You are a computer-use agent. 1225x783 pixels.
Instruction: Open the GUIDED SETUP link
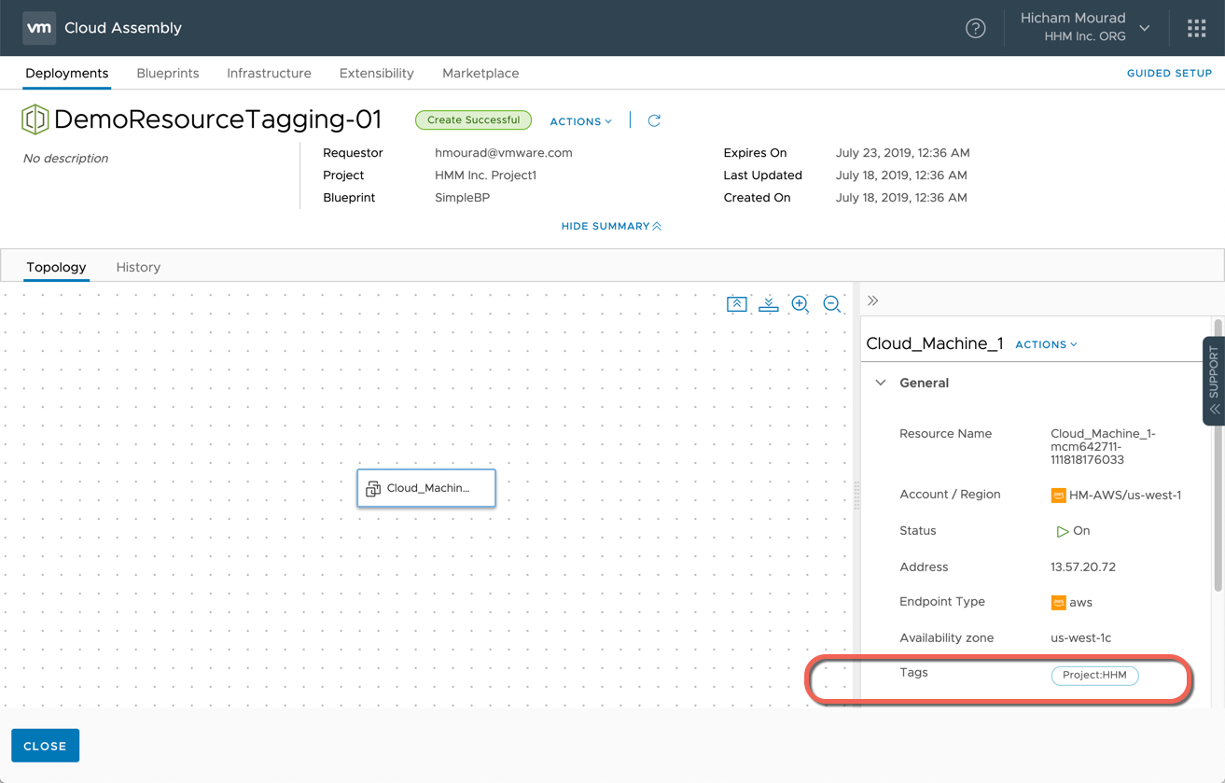pyautogui.click(x=1169, y=73)
